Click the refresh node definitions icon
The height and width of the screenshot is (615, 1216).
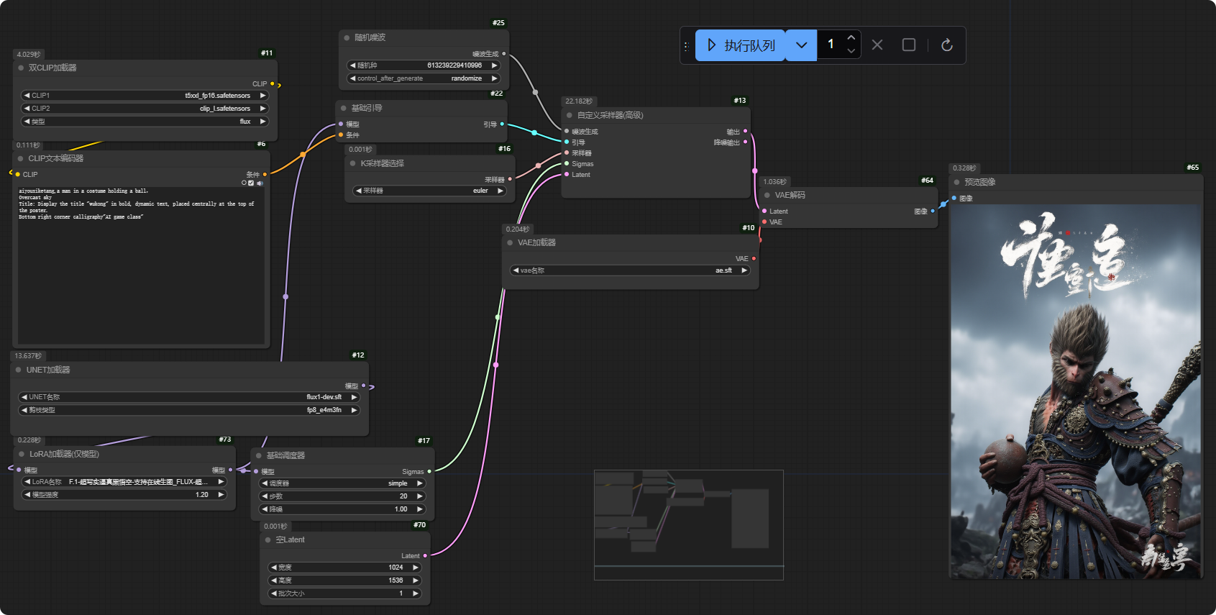tap(947, 45)
